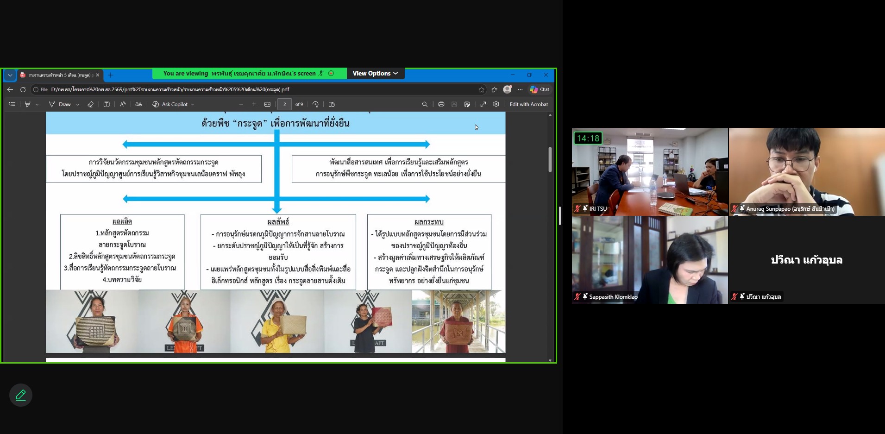
Task: Open Copilot Chat button
Action: coord(540,89)
